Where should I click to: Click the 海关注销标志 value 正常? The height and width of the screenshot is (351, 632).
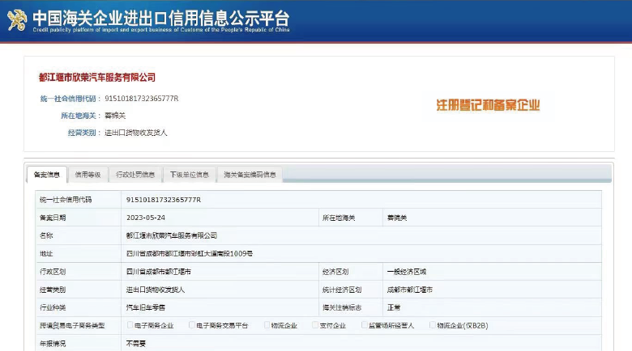[394, 307]
